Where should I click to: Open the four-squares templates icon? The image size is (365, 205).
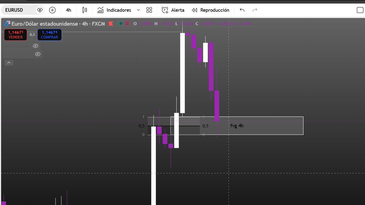point(149,10)
